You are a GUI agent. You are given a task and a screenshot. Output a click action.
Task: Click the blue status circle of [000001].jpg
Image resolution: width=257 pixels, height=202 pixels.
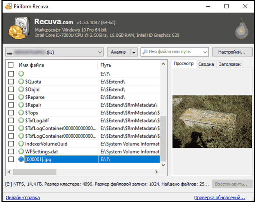pos(21,159)
